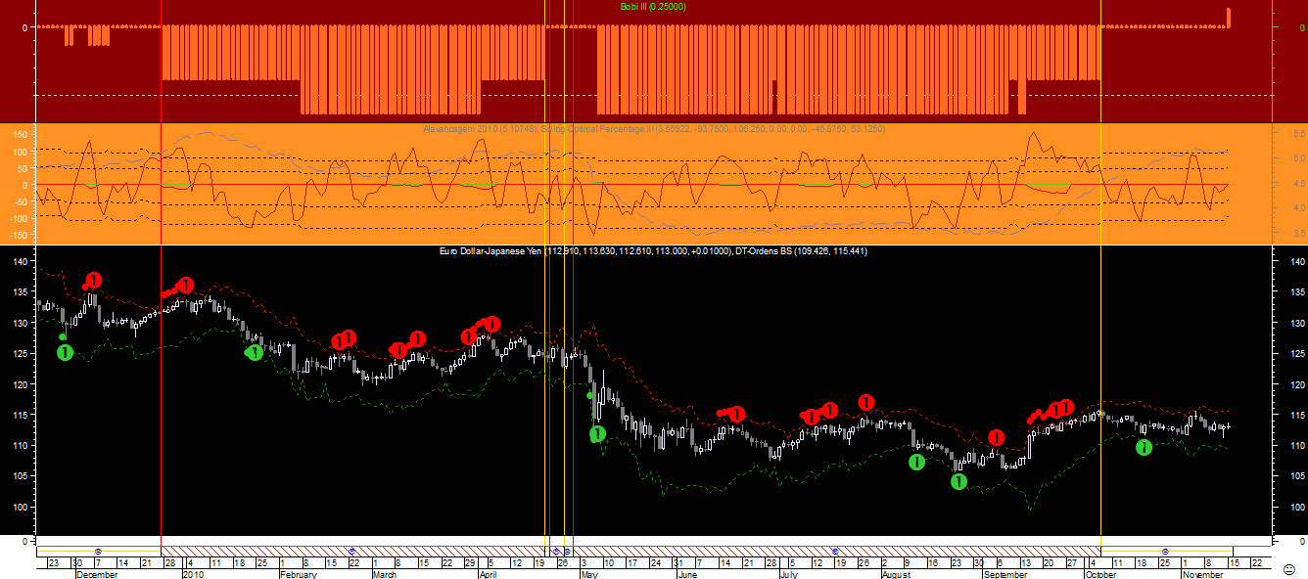The height and width of the screenshot is (579, 1308).
Task: Click the red sell signal in early September
Action: [x=997, y=437]
